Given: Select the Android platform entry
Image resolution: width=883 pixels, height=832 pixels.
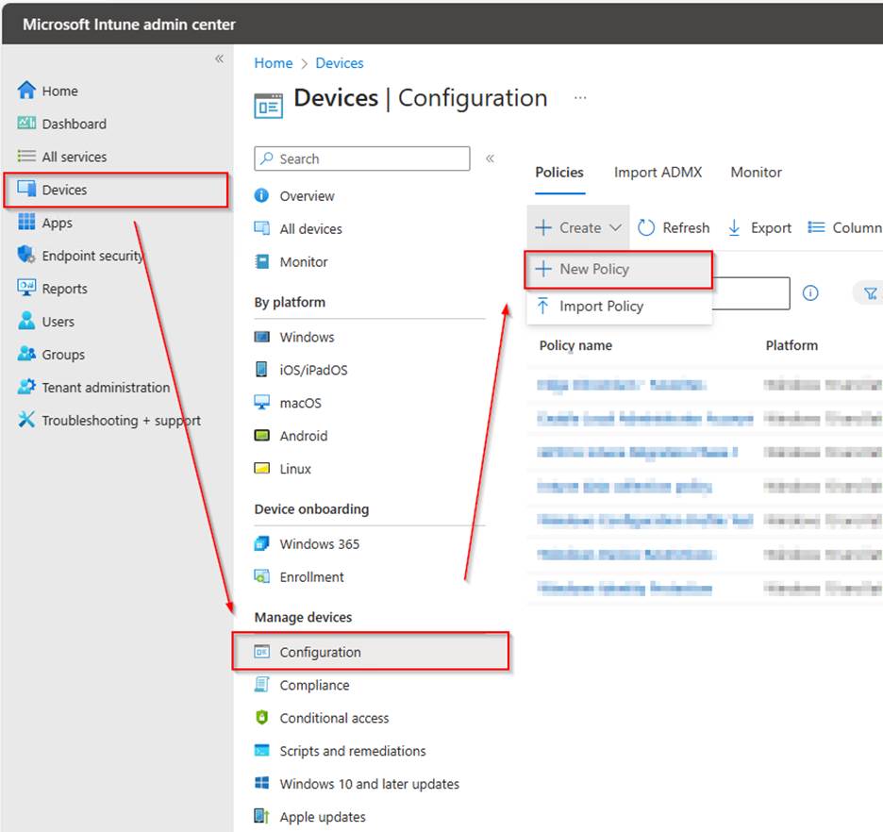Looking at the screenshot, I should tap(304, 436).
